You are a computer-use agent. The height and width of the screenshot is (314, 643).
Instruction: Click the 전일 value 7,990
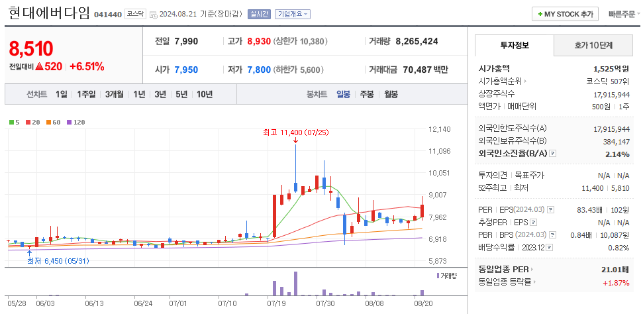tap(186, 41)
